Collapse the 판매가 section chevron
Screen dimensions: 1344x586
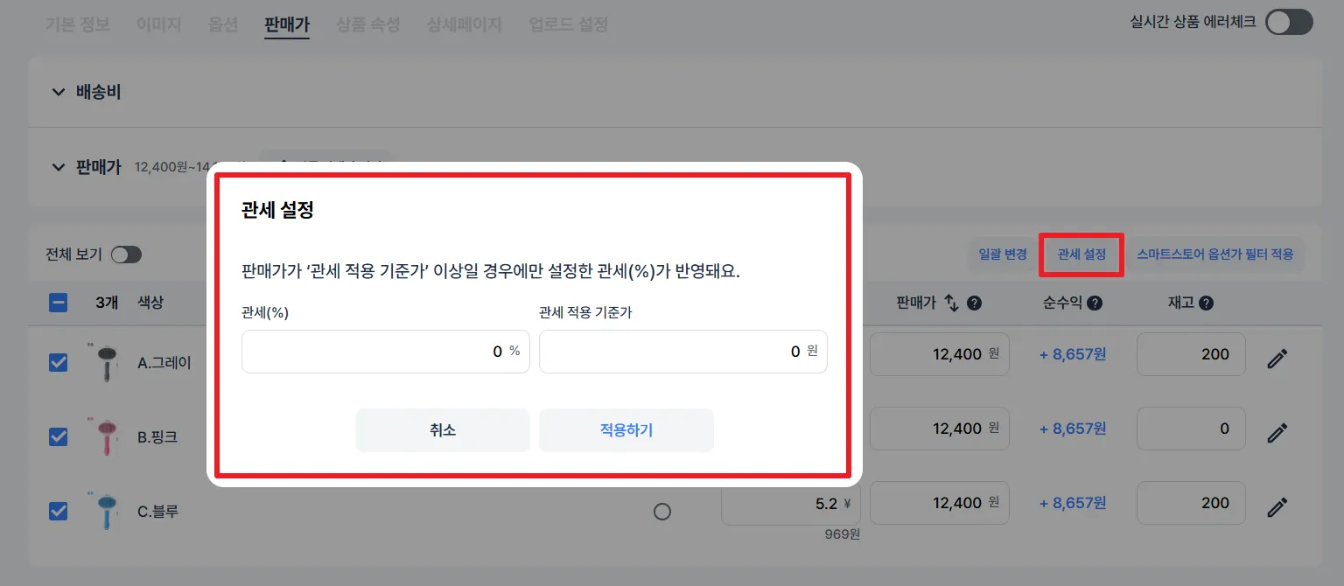click(x=59, y=167)
